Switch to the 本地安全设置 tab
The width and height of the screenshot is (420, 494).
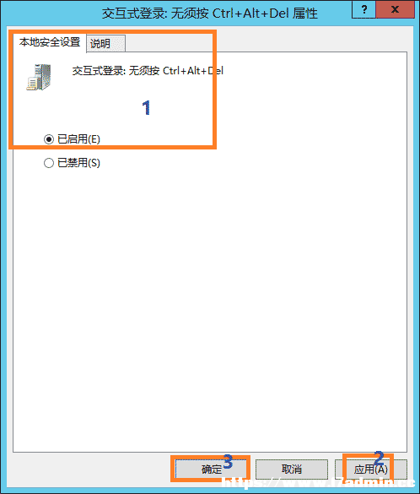[x=50, y=42]
